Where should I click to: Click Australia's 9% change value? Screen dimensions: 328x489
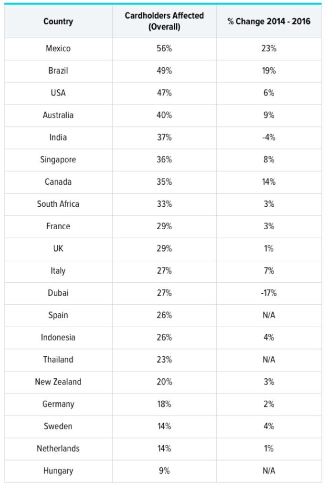(x=269, y=115)
